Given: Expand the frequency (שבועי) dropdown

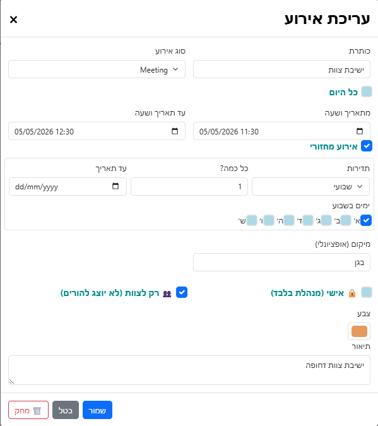Looking at the screenshot, I should click(310, 186).
